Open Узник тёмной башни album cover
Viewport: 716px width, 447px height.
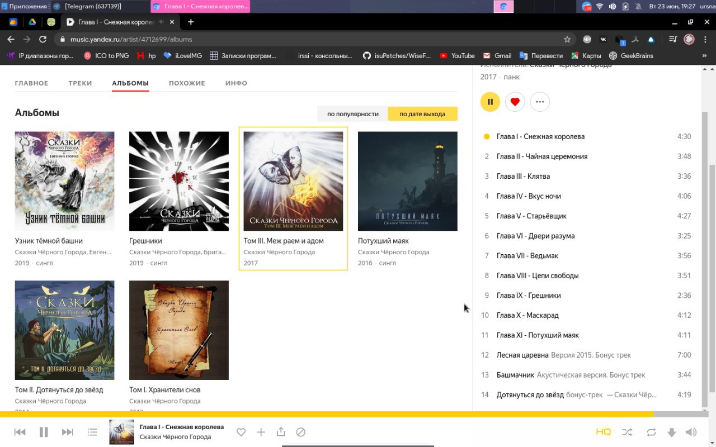click(64, 181)
